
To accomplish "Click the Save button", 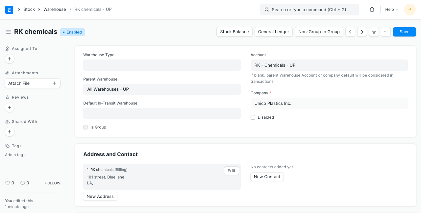I will tap(404, 32).
